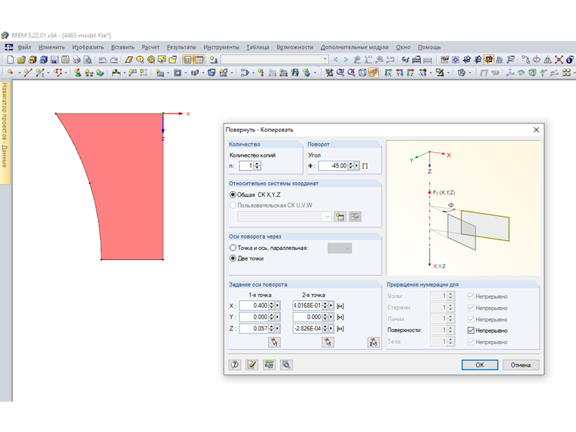Viewport: 576px width, 432px height.
Task: Click the view in Z direction icon
Action: point(411,72)
